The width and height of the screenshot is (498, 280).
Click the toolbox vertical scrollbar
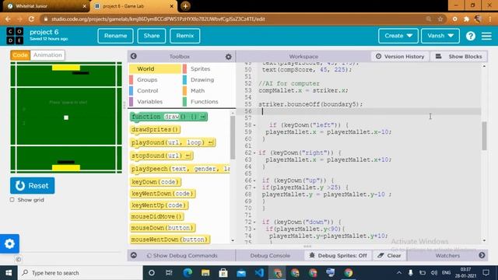coord(233,138)
